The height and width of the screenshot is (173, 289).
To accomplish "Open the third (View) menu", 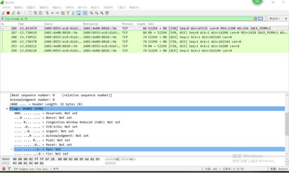I will point(31,7).
